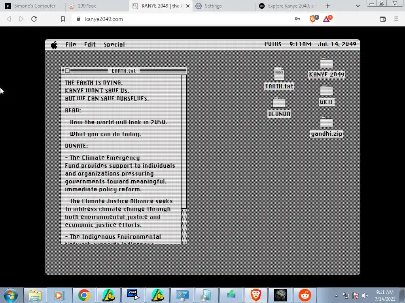The image size is (405, 303).
Task: Go back to previous page
Action: pos(9,19)
